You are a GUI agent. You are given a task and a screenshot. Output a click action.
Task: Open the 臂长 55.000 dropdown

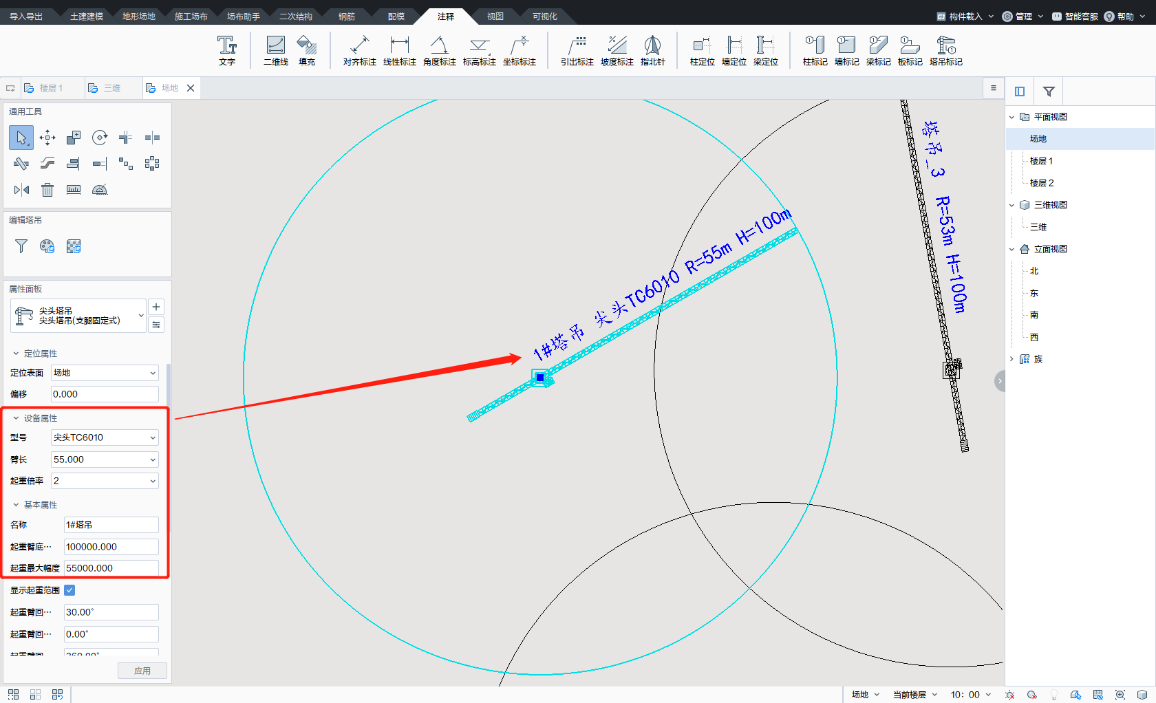(x=105, y=459)
